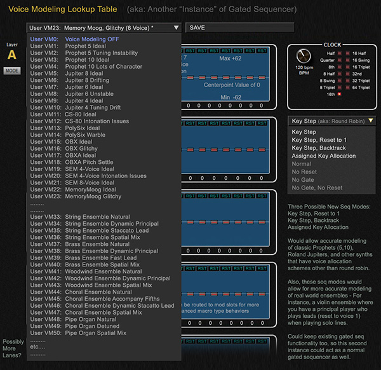The width and height of the screenshot is (381, 370).
Task: Toggle the 32nd clock division LED
Action: click(x=348, y=74)
